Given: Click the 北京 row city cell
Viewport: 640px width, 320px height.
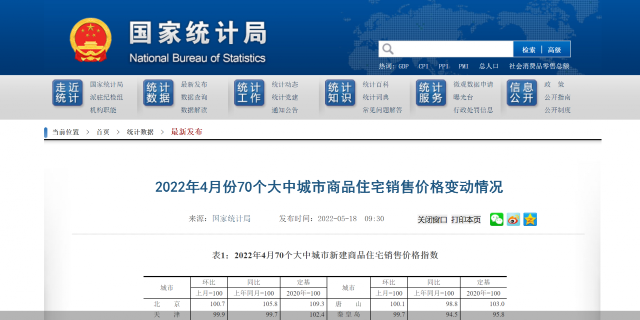Looking at the screenshot, I should coord(167,304).
